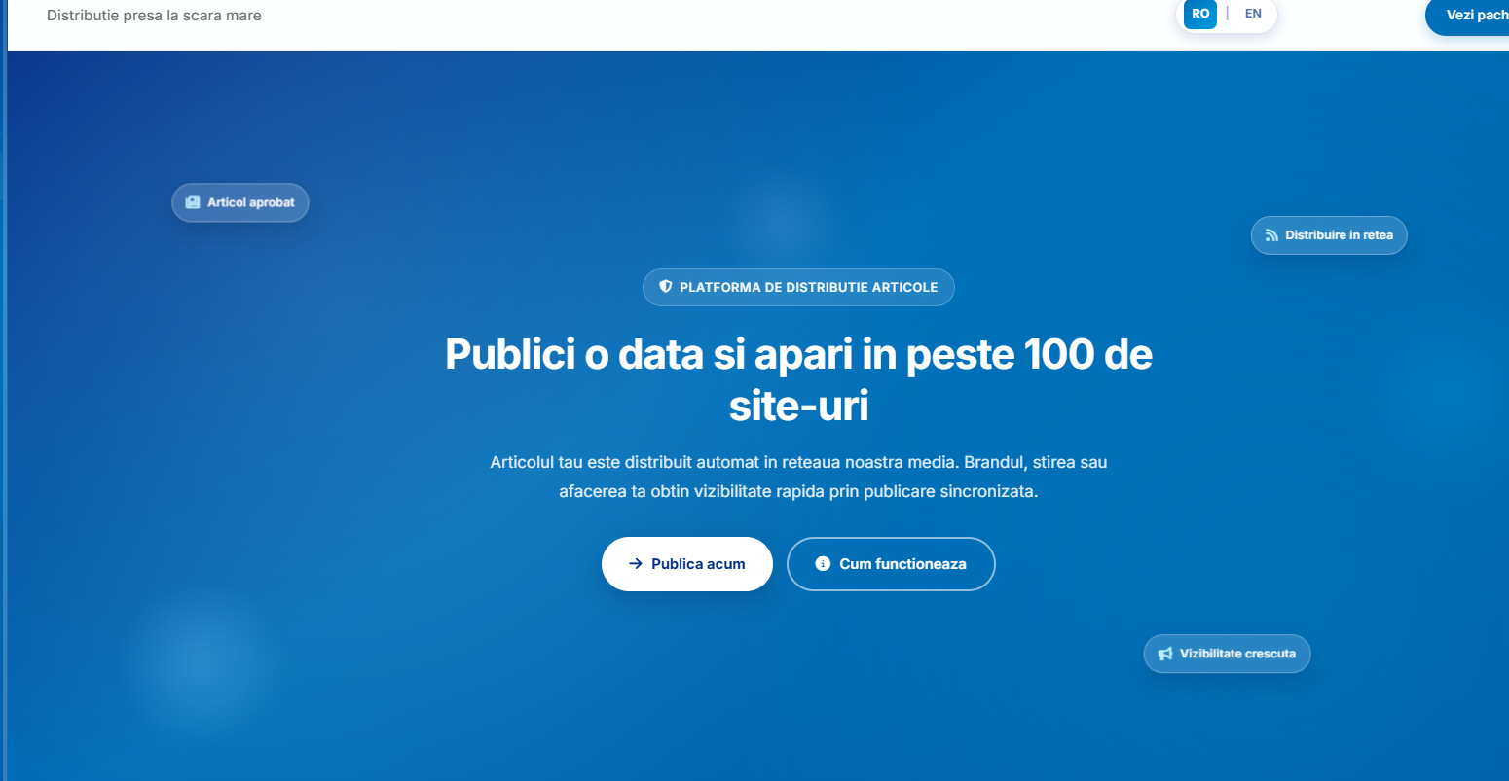Click the Vizibilitate crescuta label text
This screenshot has width=1509, height=781.
click(x=1237, y=654)
